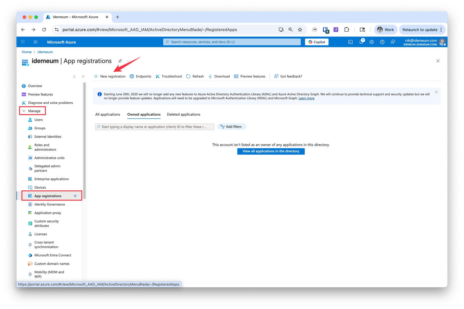Image resolution: width=464 pixels, height=309 pixels.
Task: Go to Home breadcrumb
Action: point(27,52)
